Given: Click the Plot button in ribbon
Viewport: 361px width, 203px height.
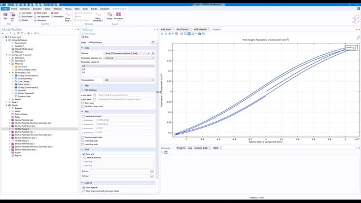Looking at the screenshot, I should (5, 16).
